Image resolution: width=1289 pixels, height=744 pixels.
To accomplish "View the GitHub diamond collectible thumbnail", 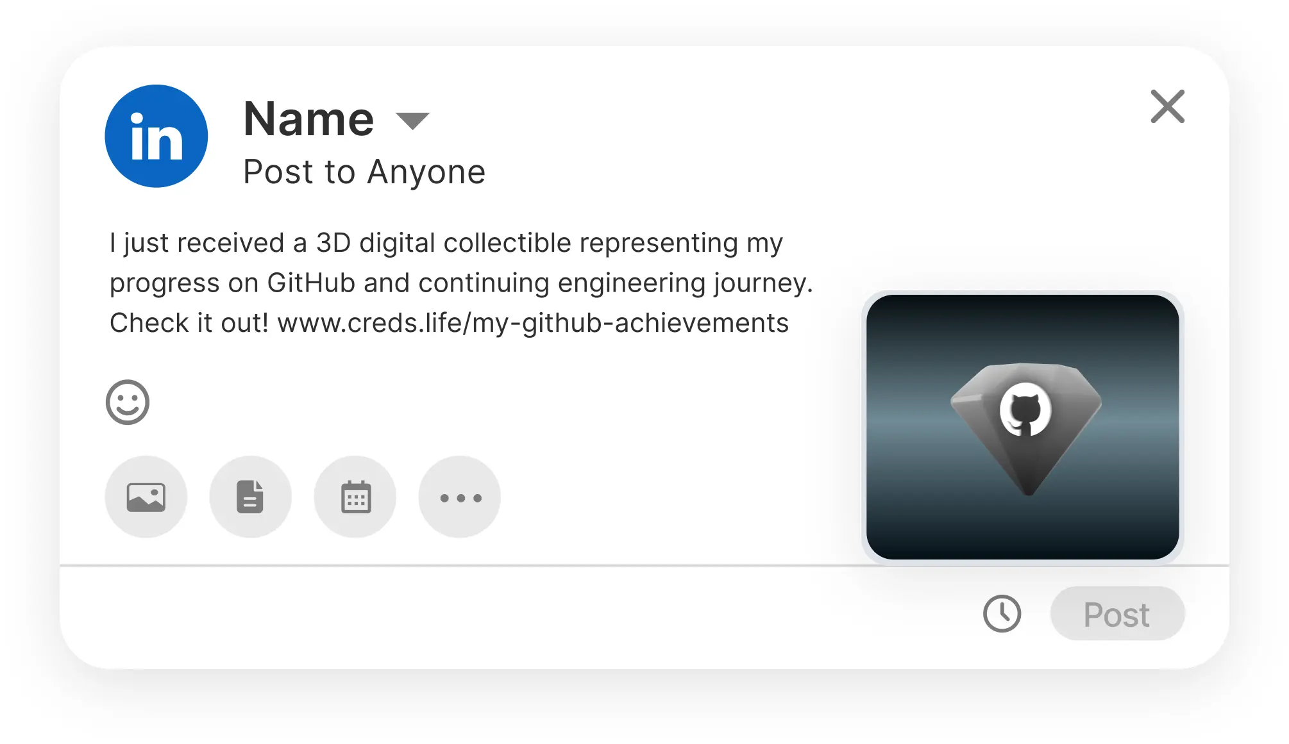I will click(1024, 425).
